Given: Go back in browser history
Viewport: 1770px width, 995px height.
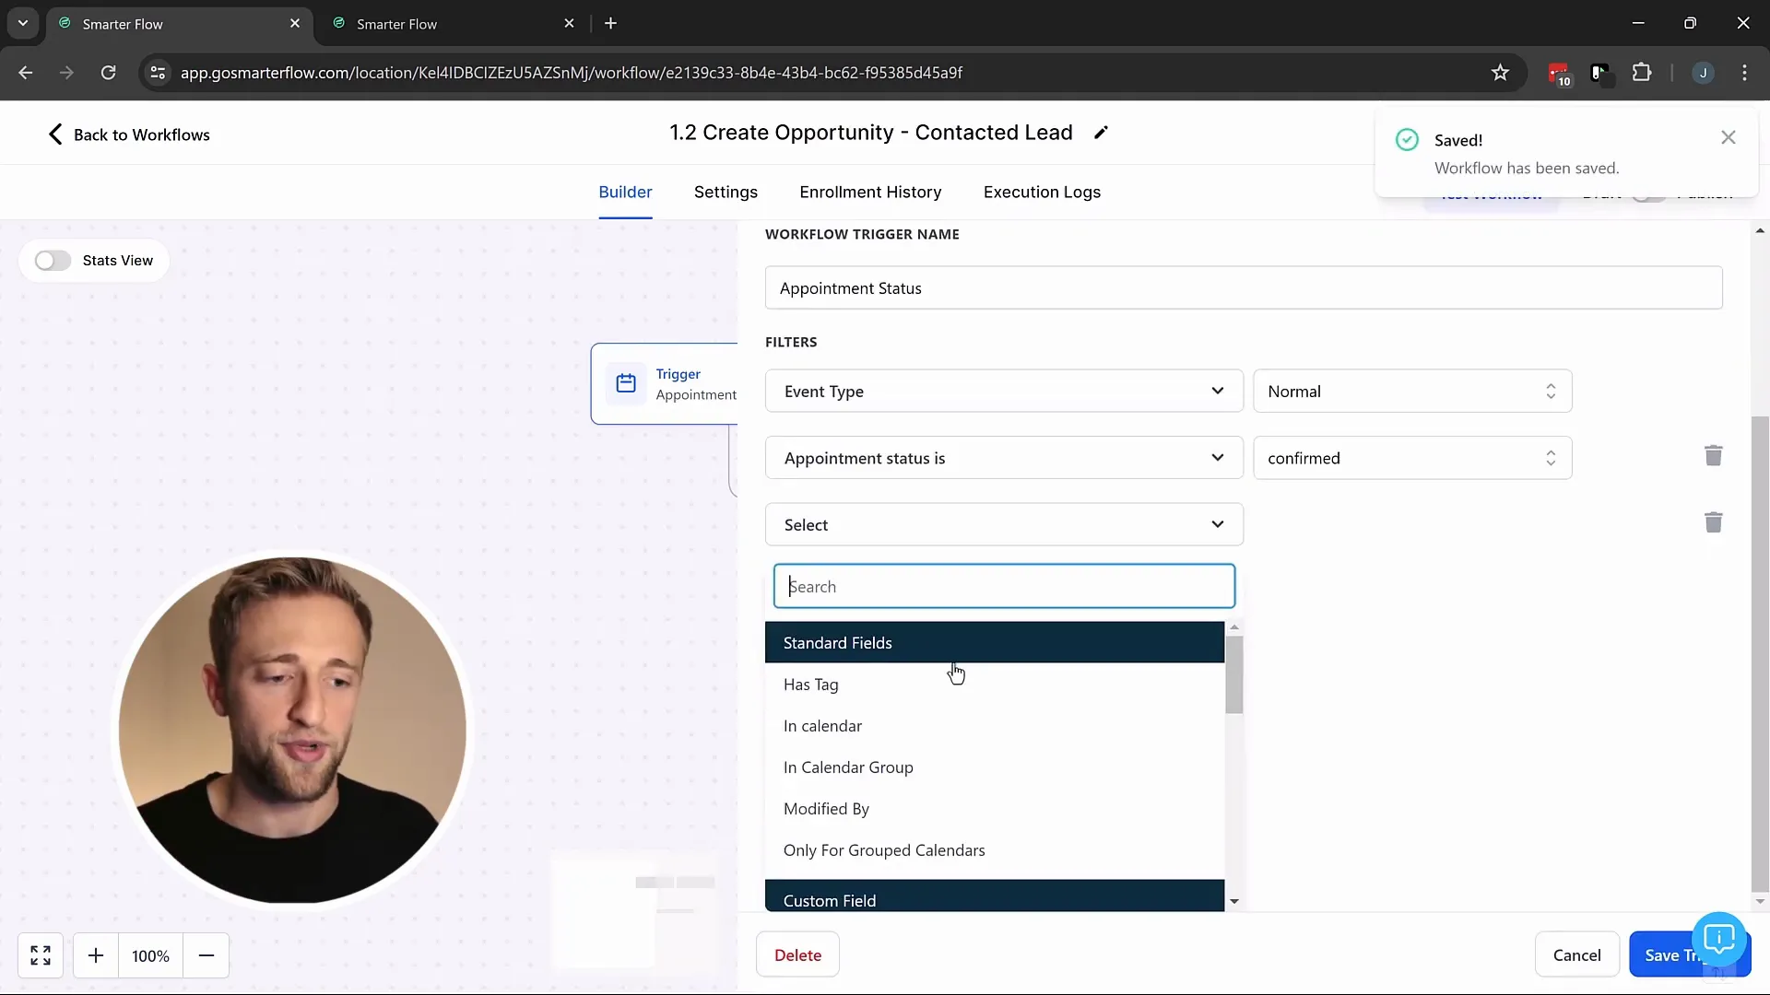Looking at the screenshot, I should pos(26,73).
